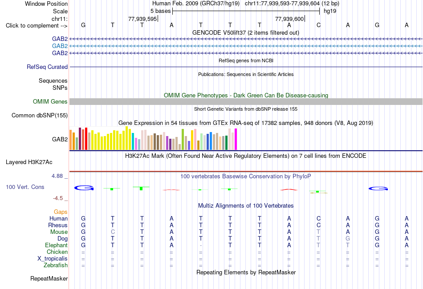Viewport: 423px width, 289px height.
Task: Select the Rhesus alignment row label
Action: click(x=58, y=225)
